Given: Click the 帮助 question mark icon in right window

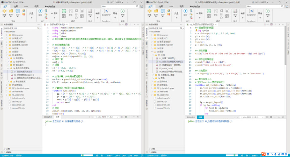Looking at the screenshot, I should click(x=268, y=11).
